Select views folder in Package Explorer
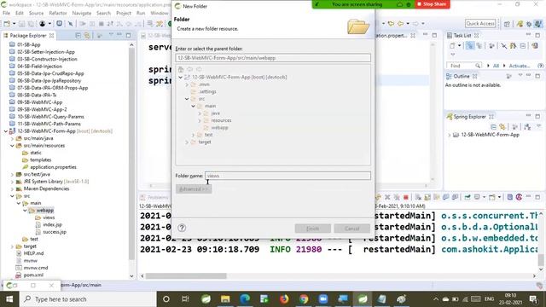Screen dimensions: 546x307 point(49,217)
